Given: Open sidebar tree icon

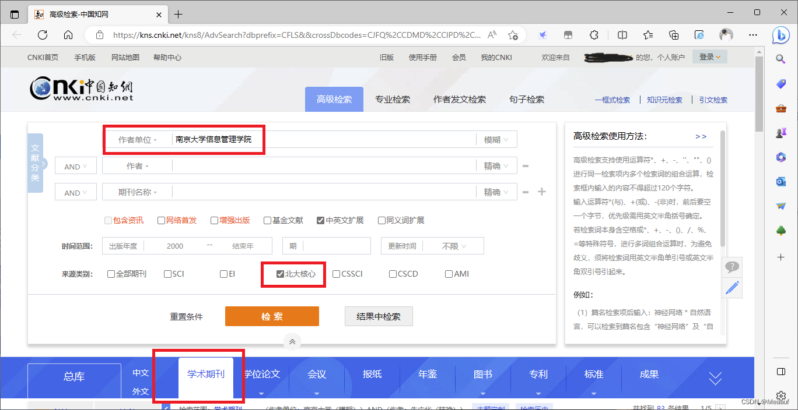Looking at the screenshot, I should coord(780,231).
